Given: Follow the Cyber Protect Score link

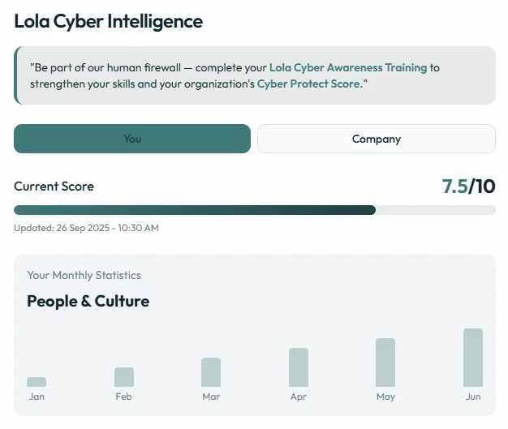Looking at the screenshot, I should coord(310,84).
